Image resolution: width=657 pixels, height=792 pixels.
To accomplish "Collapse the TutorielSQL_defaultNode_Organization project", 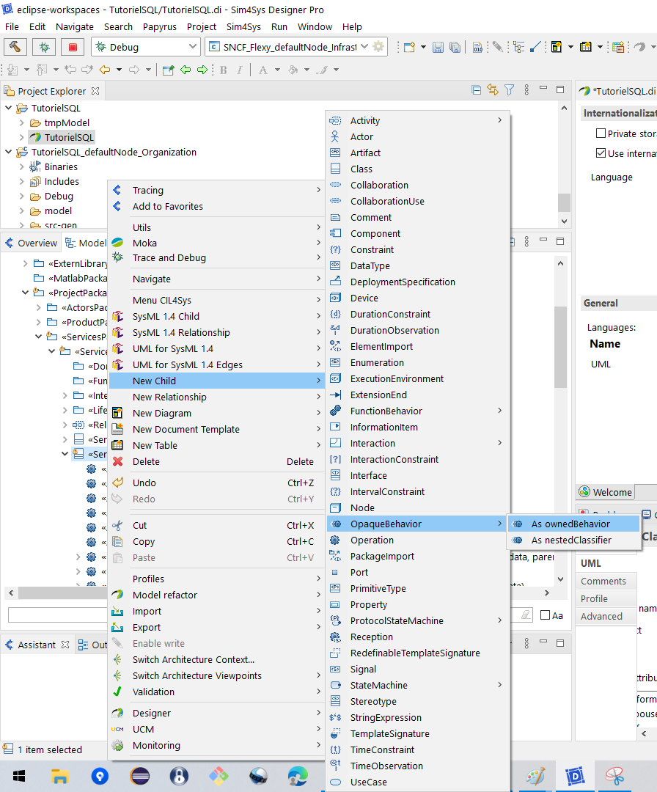I will [x=9, y=152].
